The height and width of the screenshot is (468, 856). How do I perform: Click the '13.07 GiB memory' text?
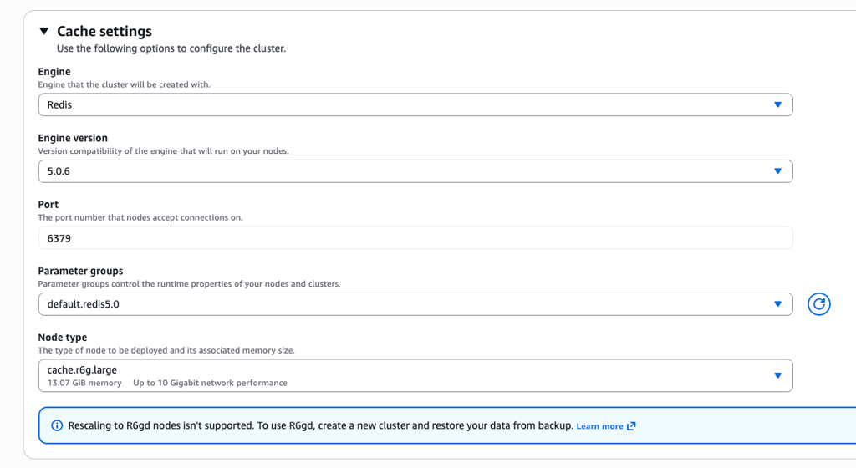(84, 383)
